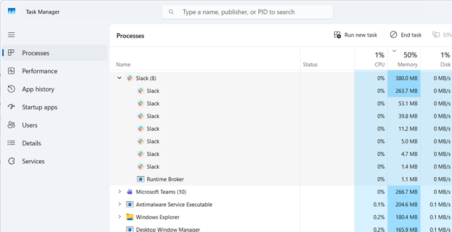Click the Antimalware Service Executable icon

(129, 204)
